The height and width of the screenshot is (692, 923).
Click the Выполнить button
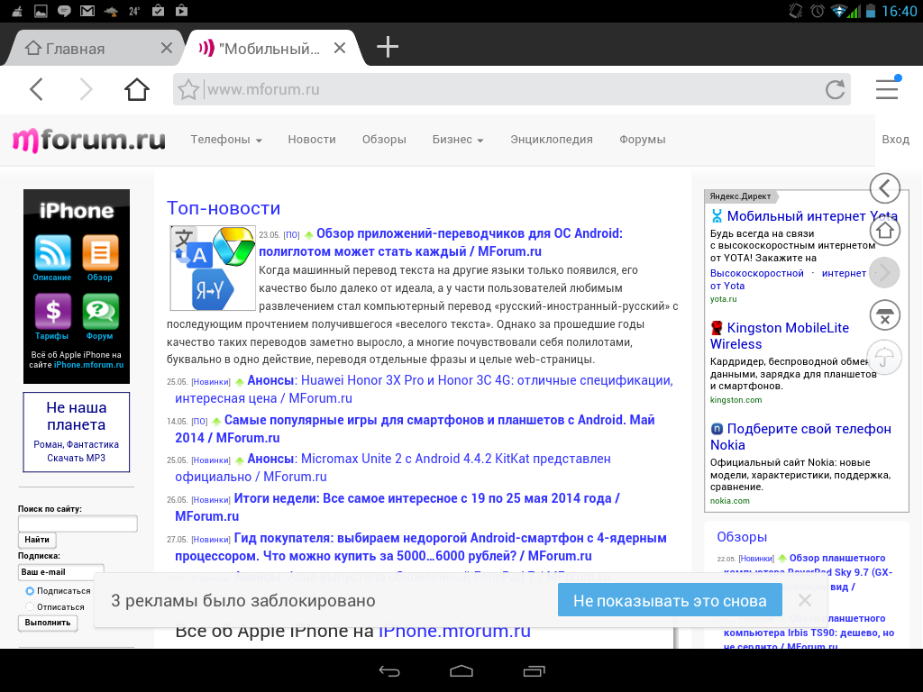tap(48, 623)
